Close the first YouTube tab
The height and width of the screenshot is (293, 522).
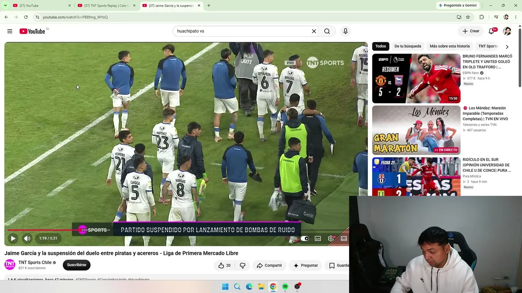pyautogui.click(x=69, y=6)
